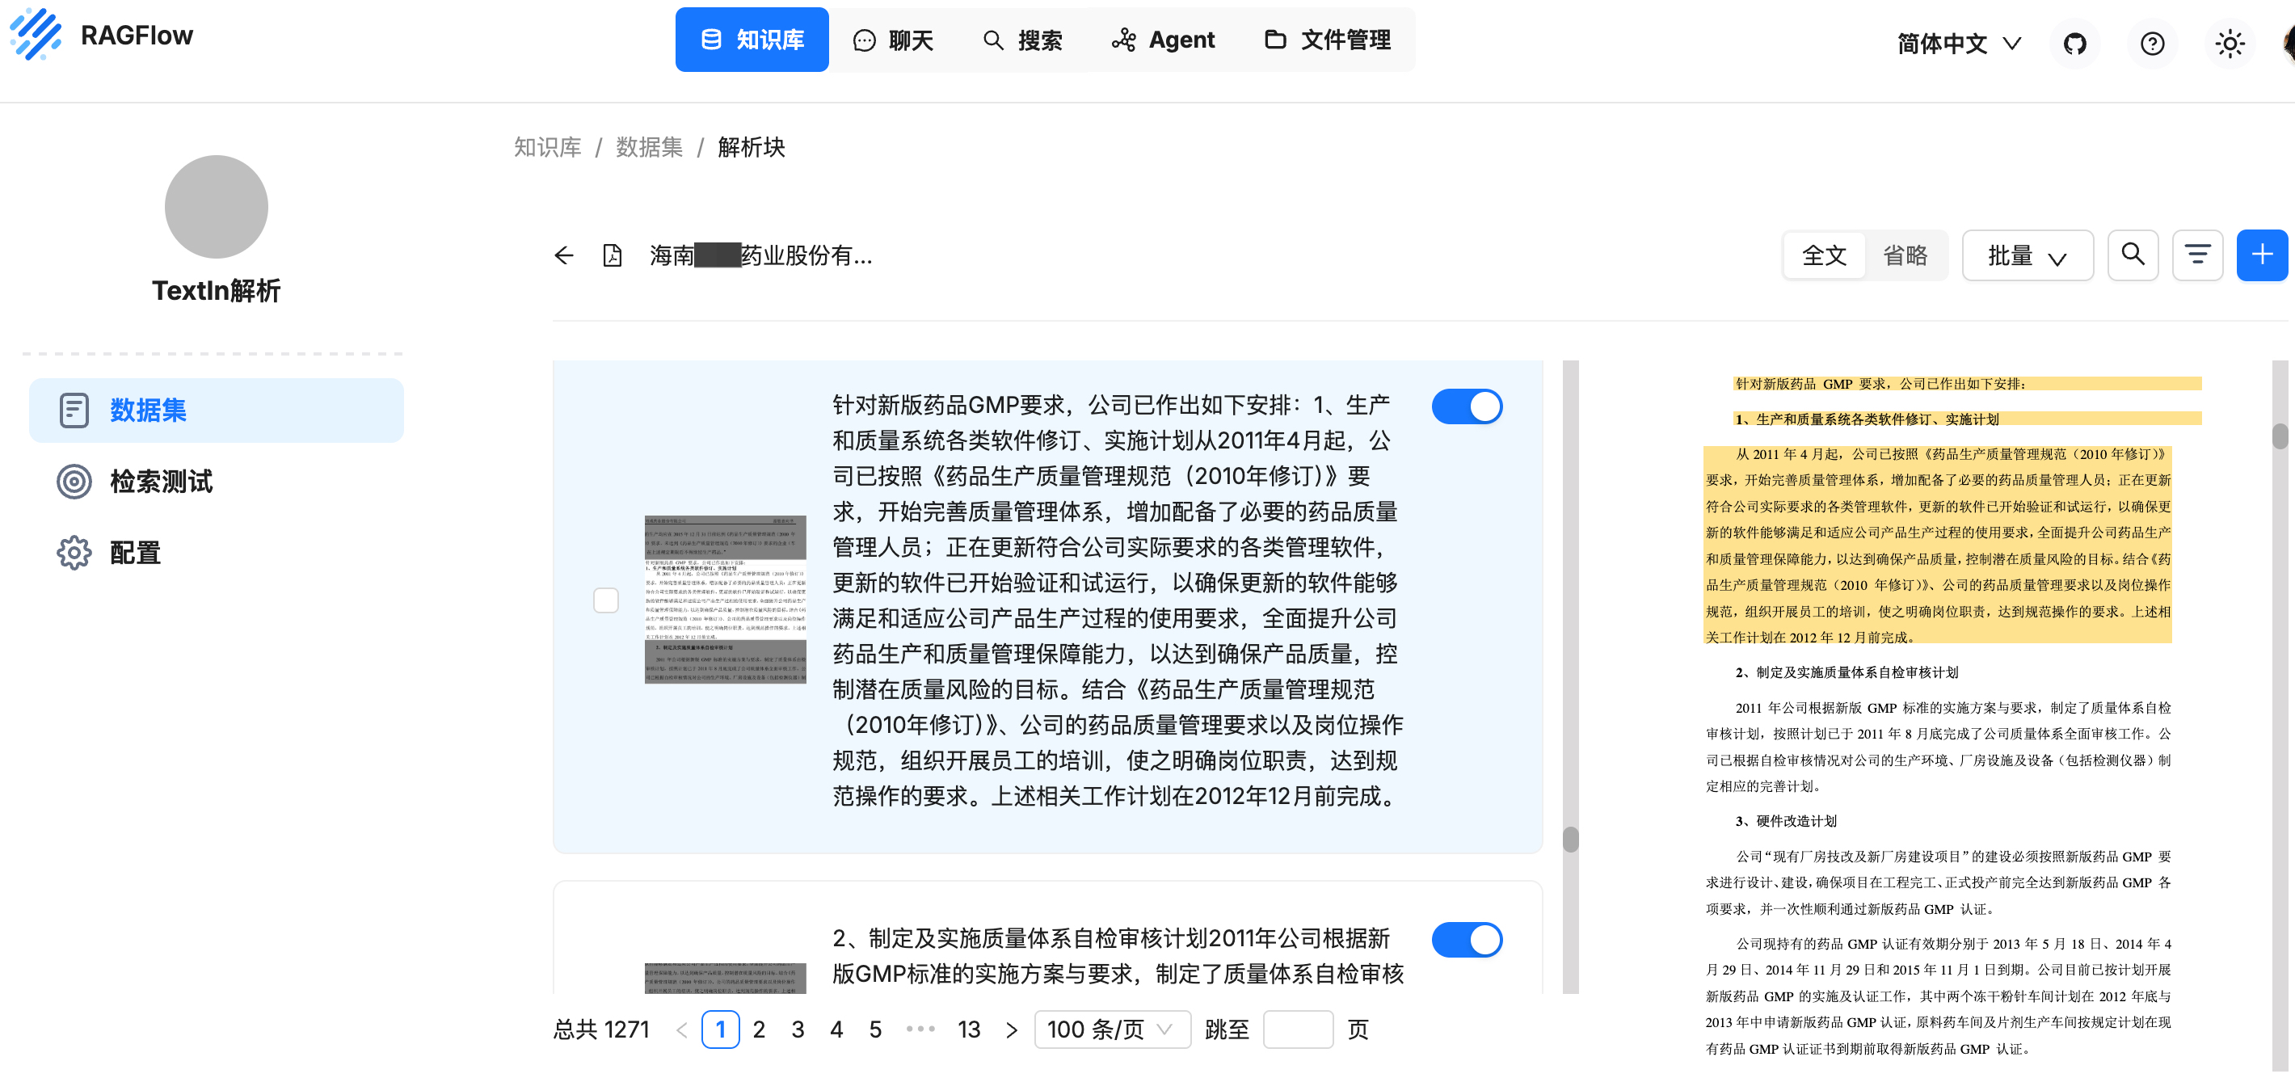Click the 跳至 page number input field
Screen dimensions: 2295x1078
[1297, 1029]
